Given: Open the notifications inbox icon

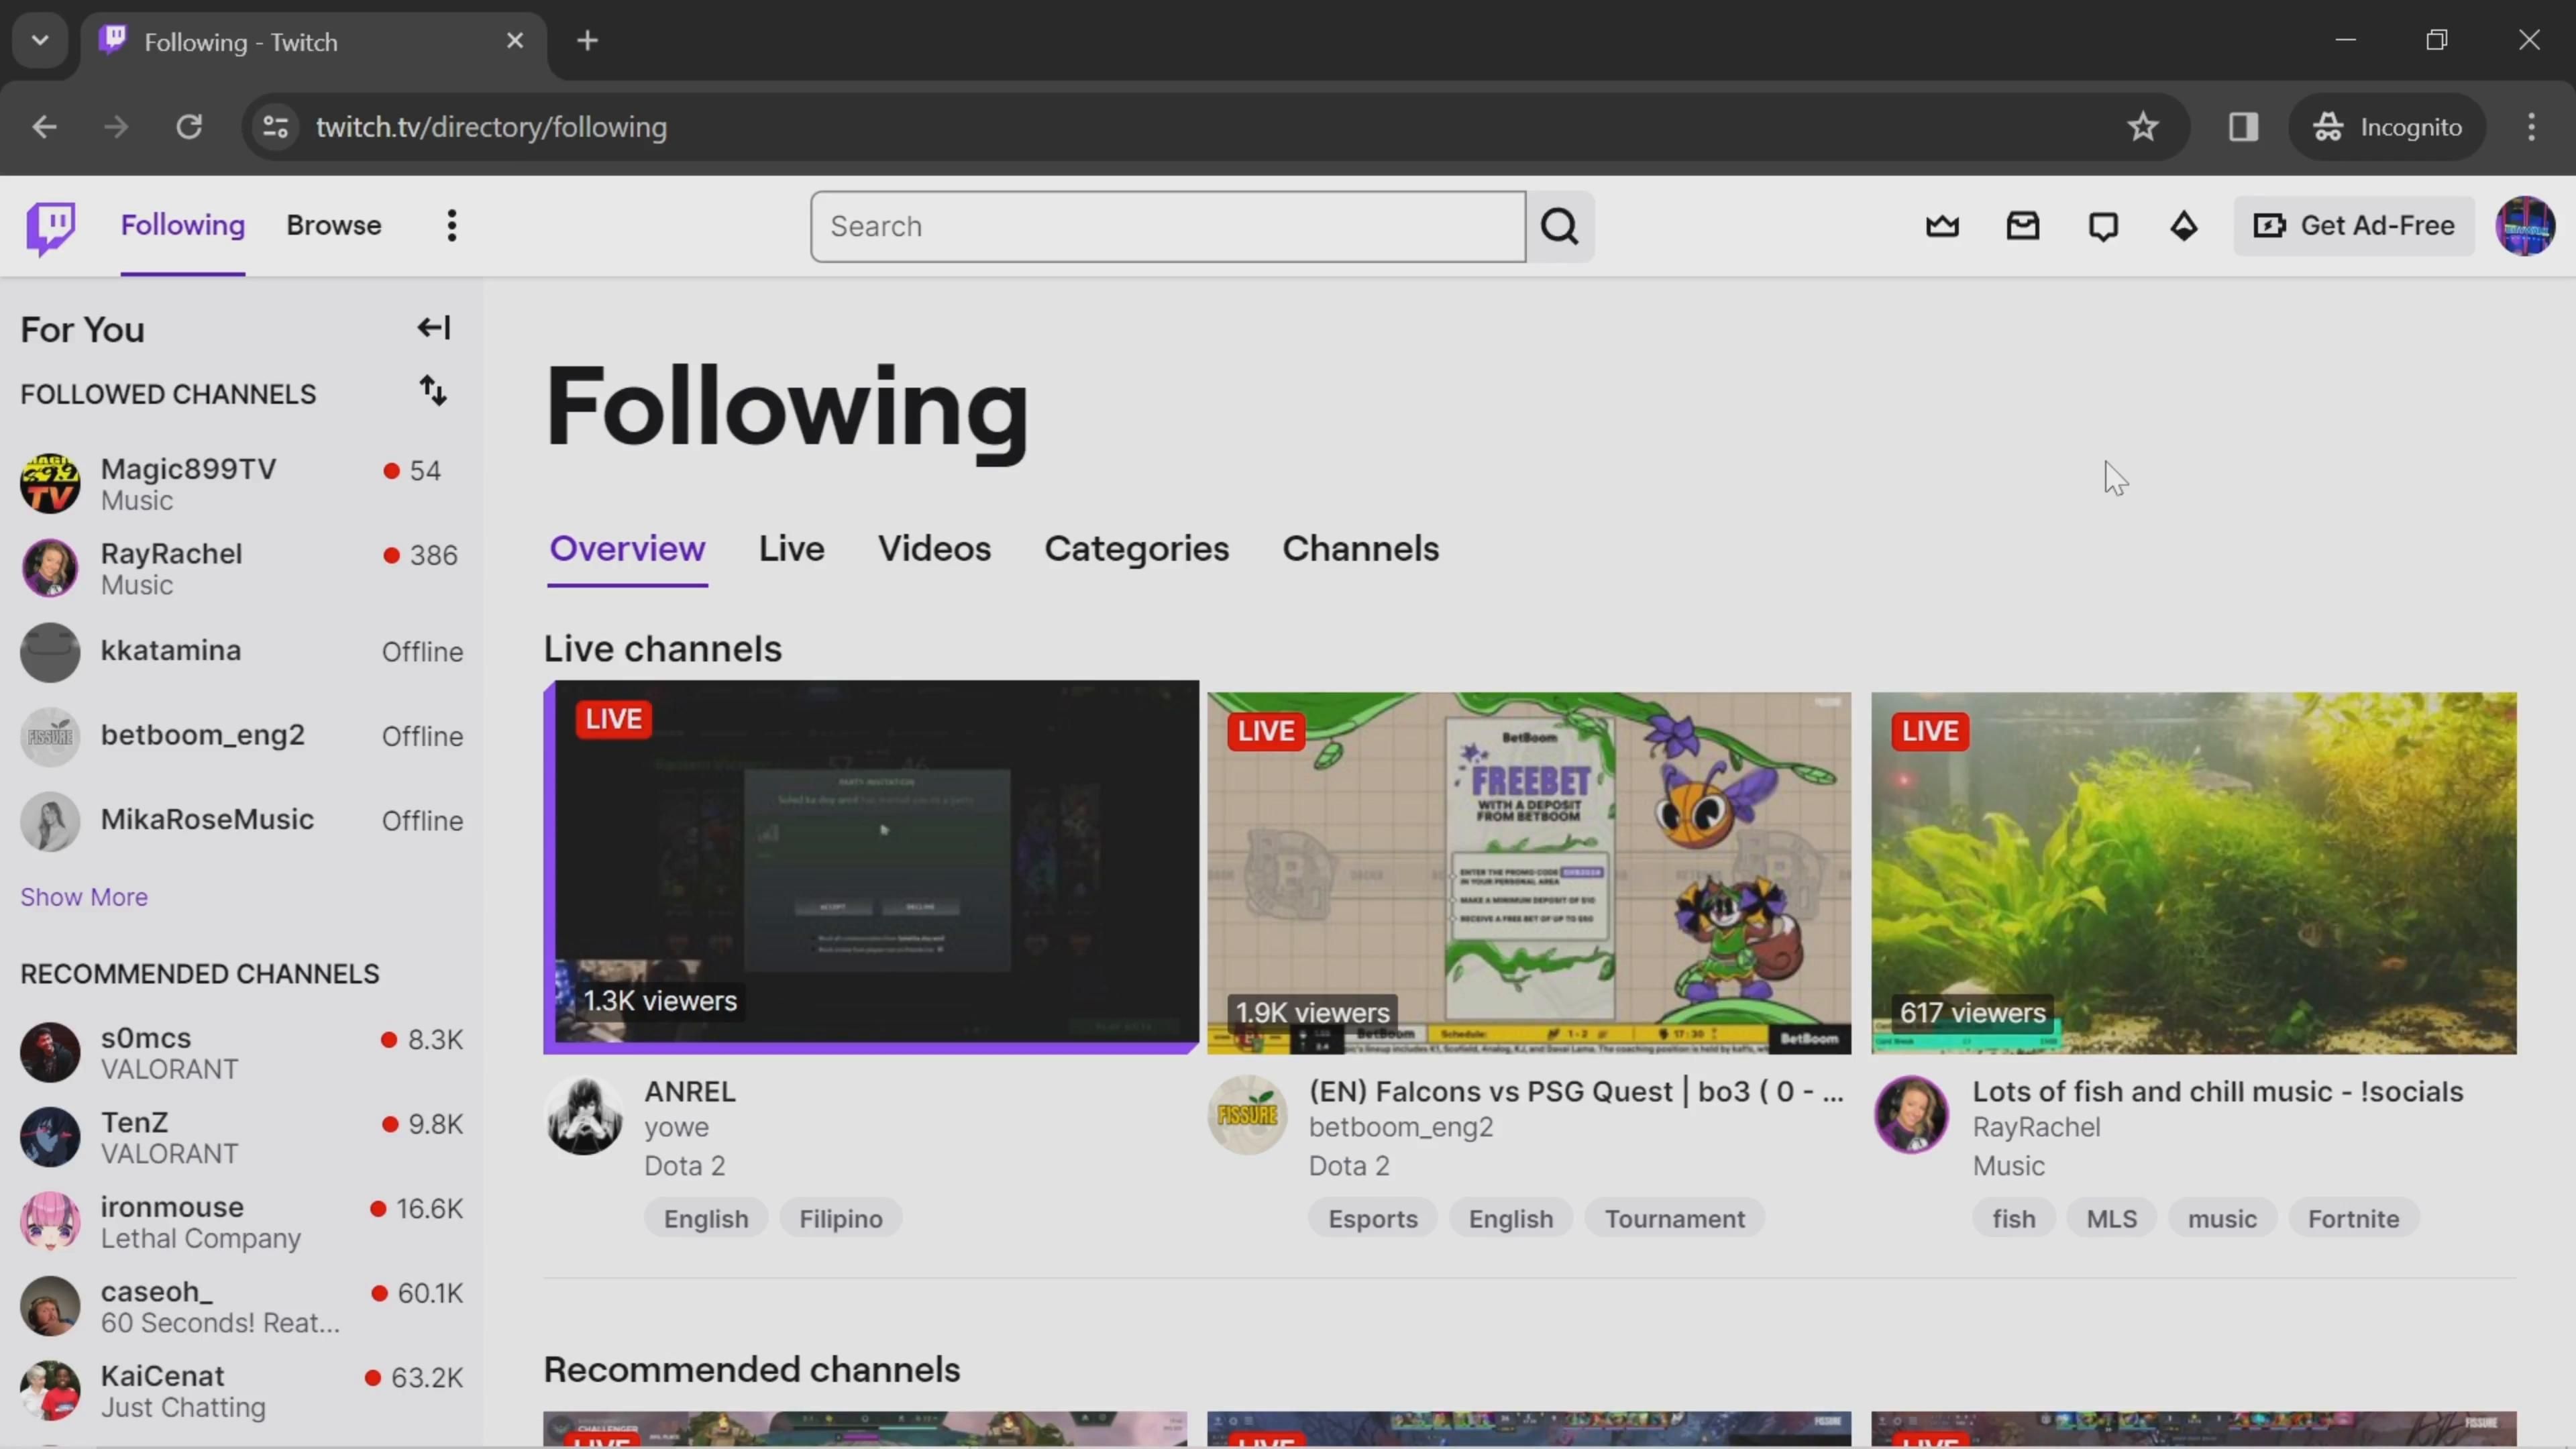Looking at the screenshot, I should point(2022,226).
